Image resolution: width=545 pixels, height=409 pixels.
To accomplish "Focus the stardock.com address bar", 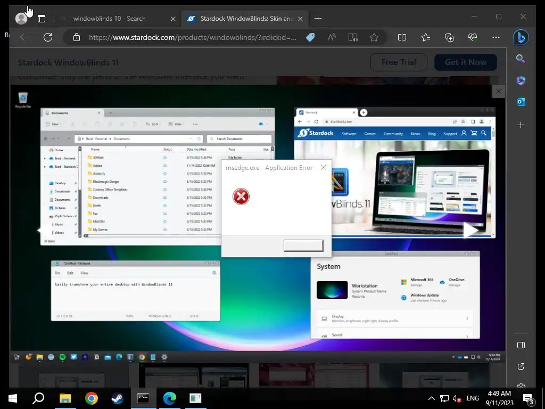I will click(x=193, y=38).
